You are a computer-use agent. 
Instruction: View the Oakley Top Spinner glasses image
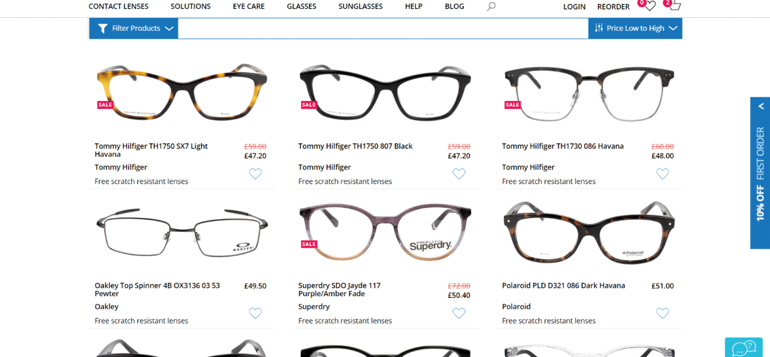tap(182, 232)
